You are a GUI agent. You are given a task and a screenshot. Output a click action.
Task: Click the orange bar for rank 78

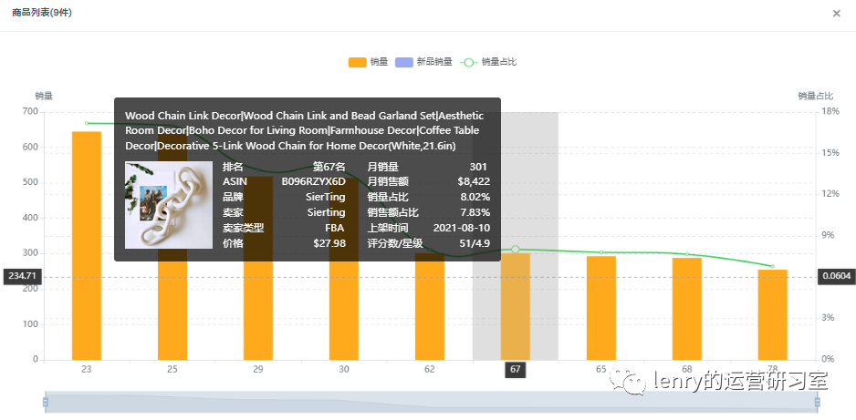(772, 314)
